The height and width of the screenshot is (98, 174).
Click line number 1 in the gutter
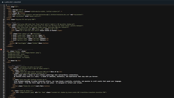point(4,5)
